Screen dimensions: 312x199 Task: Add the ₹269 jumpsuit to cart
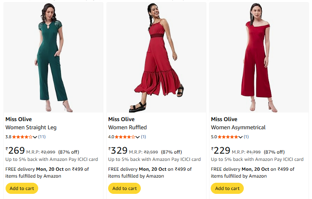[x=21, y=188]
